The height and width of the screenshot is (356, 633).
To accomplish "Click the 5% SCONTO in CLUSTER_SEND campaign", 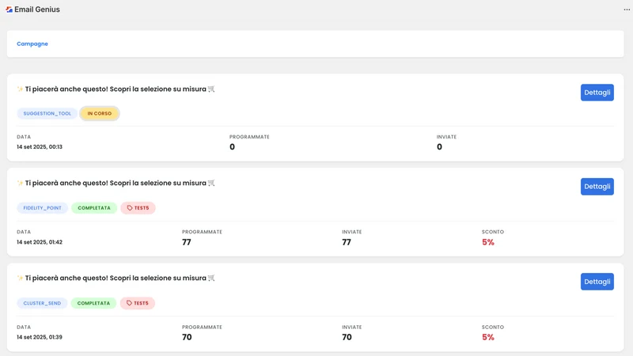I will pyautogui.click(x=488, y=337).
